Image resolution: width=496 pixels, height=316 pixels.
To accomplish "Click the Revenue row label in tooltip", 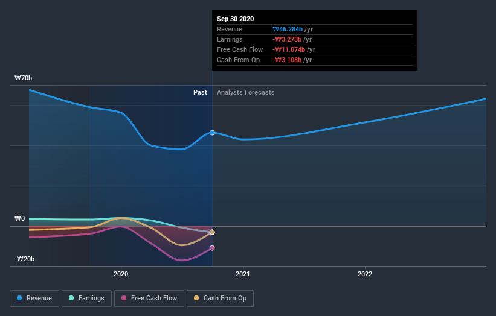I will (x=230, y=29).
